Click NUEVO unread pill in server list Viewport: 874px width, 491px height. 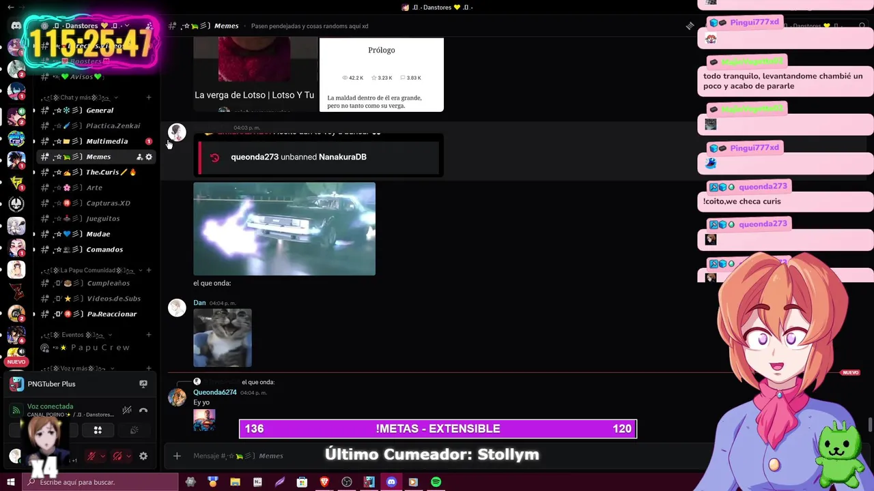(x=16, y=362)
